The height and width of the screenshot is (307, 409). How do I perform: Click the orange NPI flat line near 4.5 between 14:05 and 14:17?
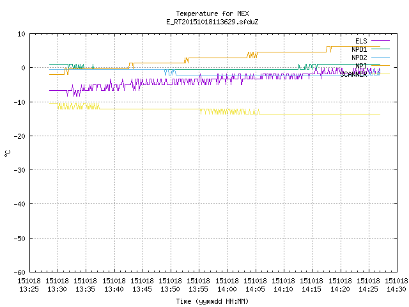291,52
